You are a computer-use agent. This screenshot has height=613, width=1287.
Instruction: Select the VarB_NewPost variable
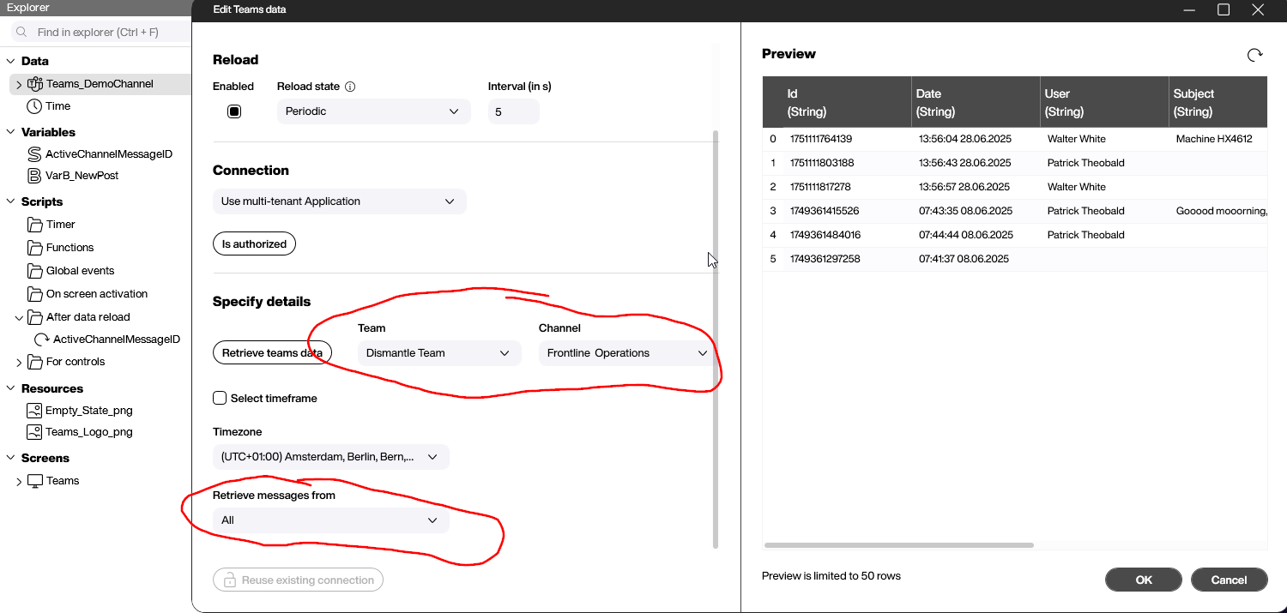point(82,176)
